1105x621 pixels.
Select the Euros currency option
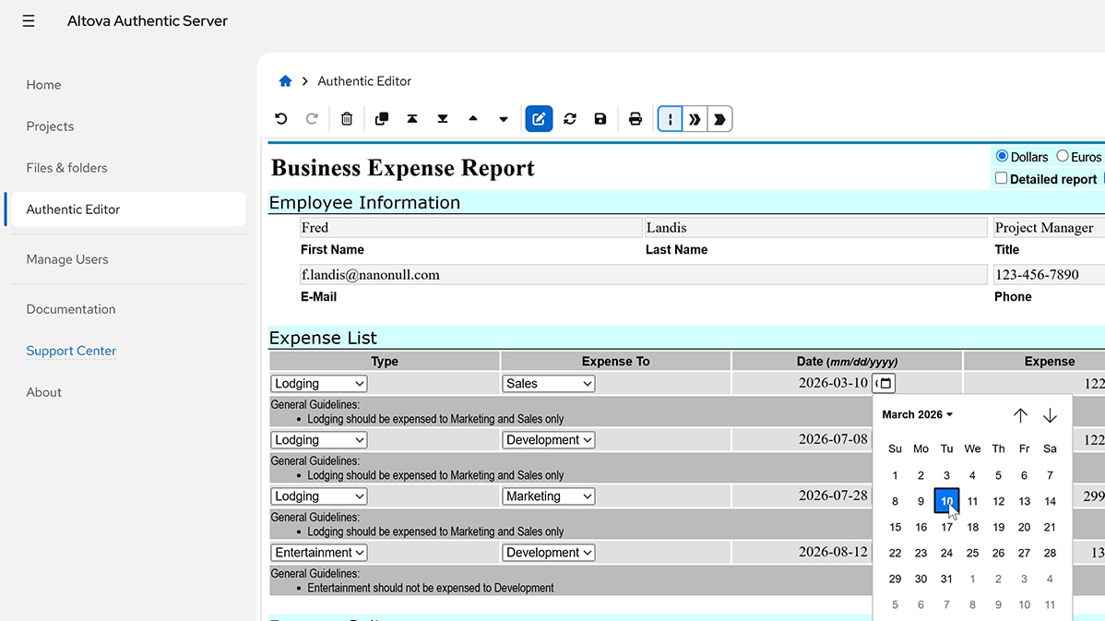(x=1062, y=156)
